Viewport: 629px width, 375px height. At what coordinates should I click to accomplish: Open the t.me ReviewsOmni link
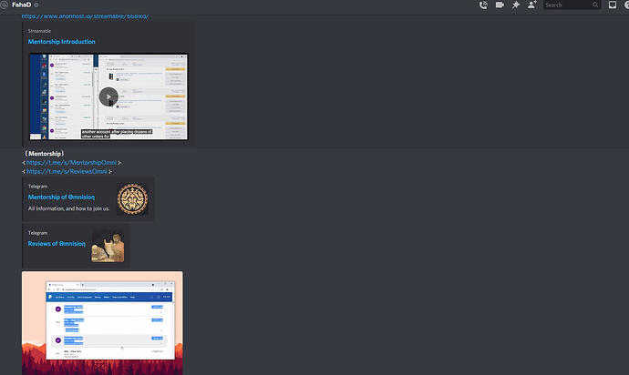(67, 171)
